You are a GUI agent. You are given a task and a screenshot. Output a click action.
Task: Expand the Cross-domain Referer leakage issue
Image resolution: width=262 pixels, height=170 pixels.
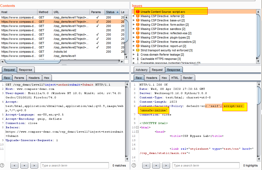click(x=134, y=55)
